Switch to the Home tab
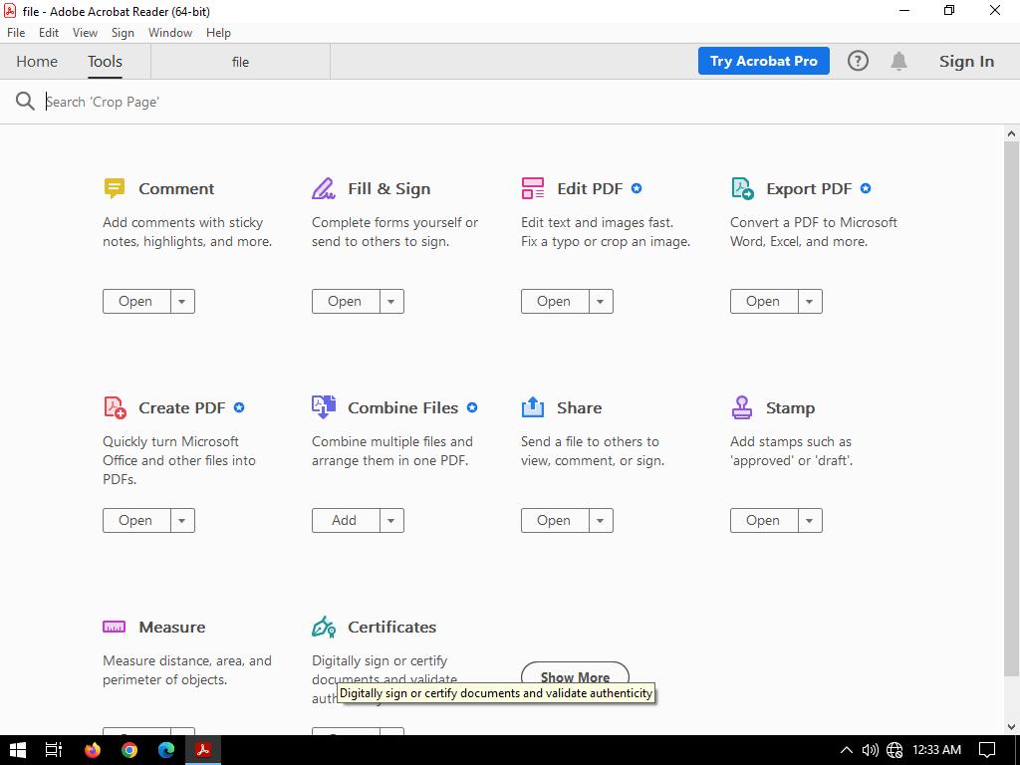The image size is (1020, 765). click(37, 61)
